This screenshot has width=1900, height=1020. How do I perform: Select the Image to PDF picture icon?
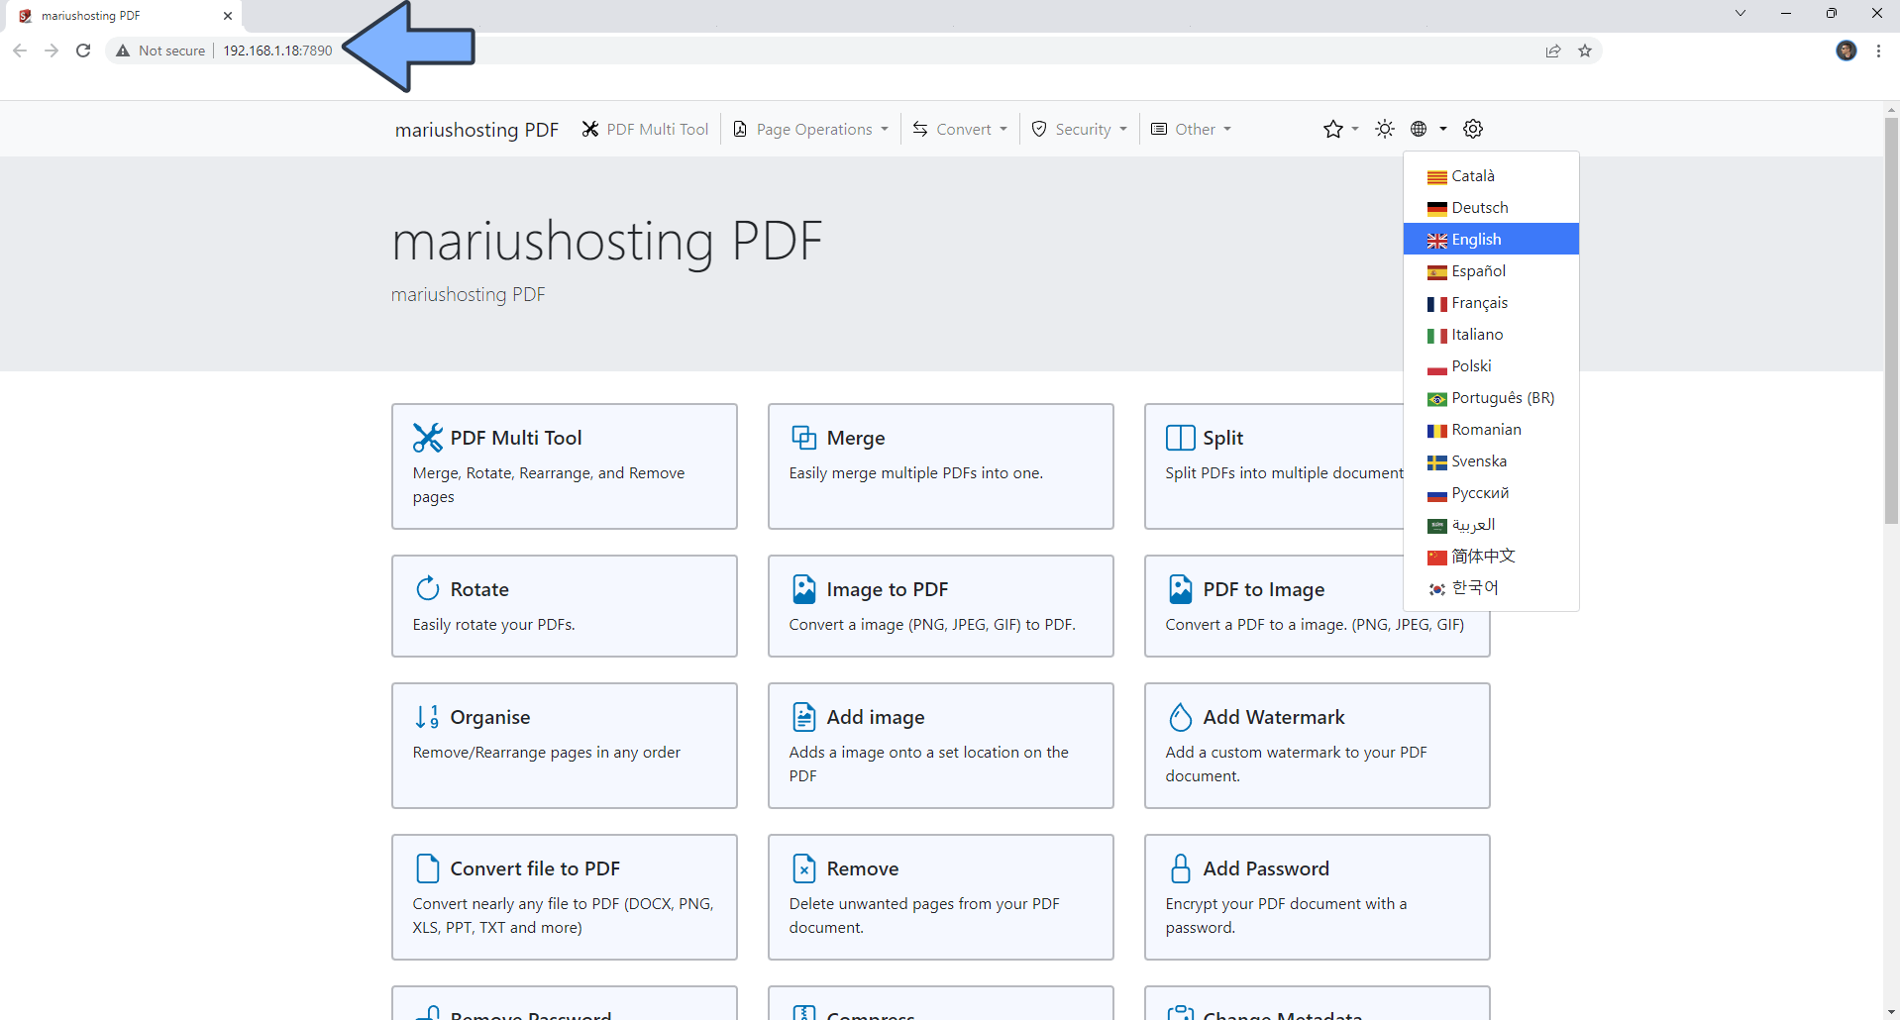click(x=803, y=587)
